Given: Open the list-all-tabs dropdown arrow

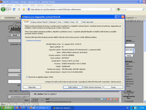Looking at the screenshot, I should [x=145, y=18].
